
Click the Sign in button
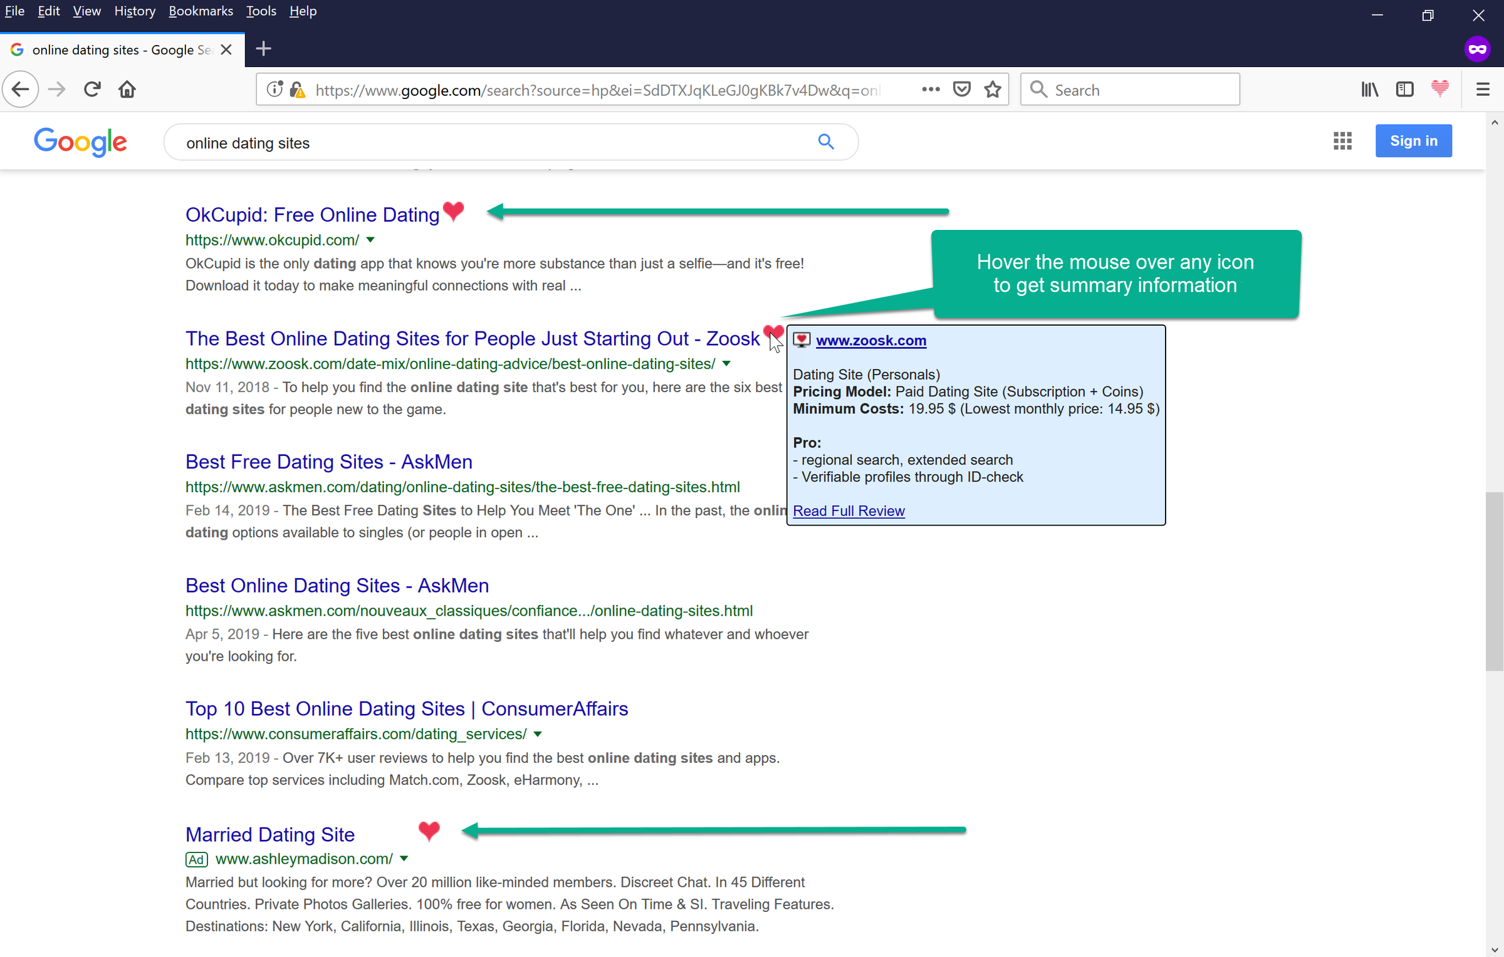1413,141
